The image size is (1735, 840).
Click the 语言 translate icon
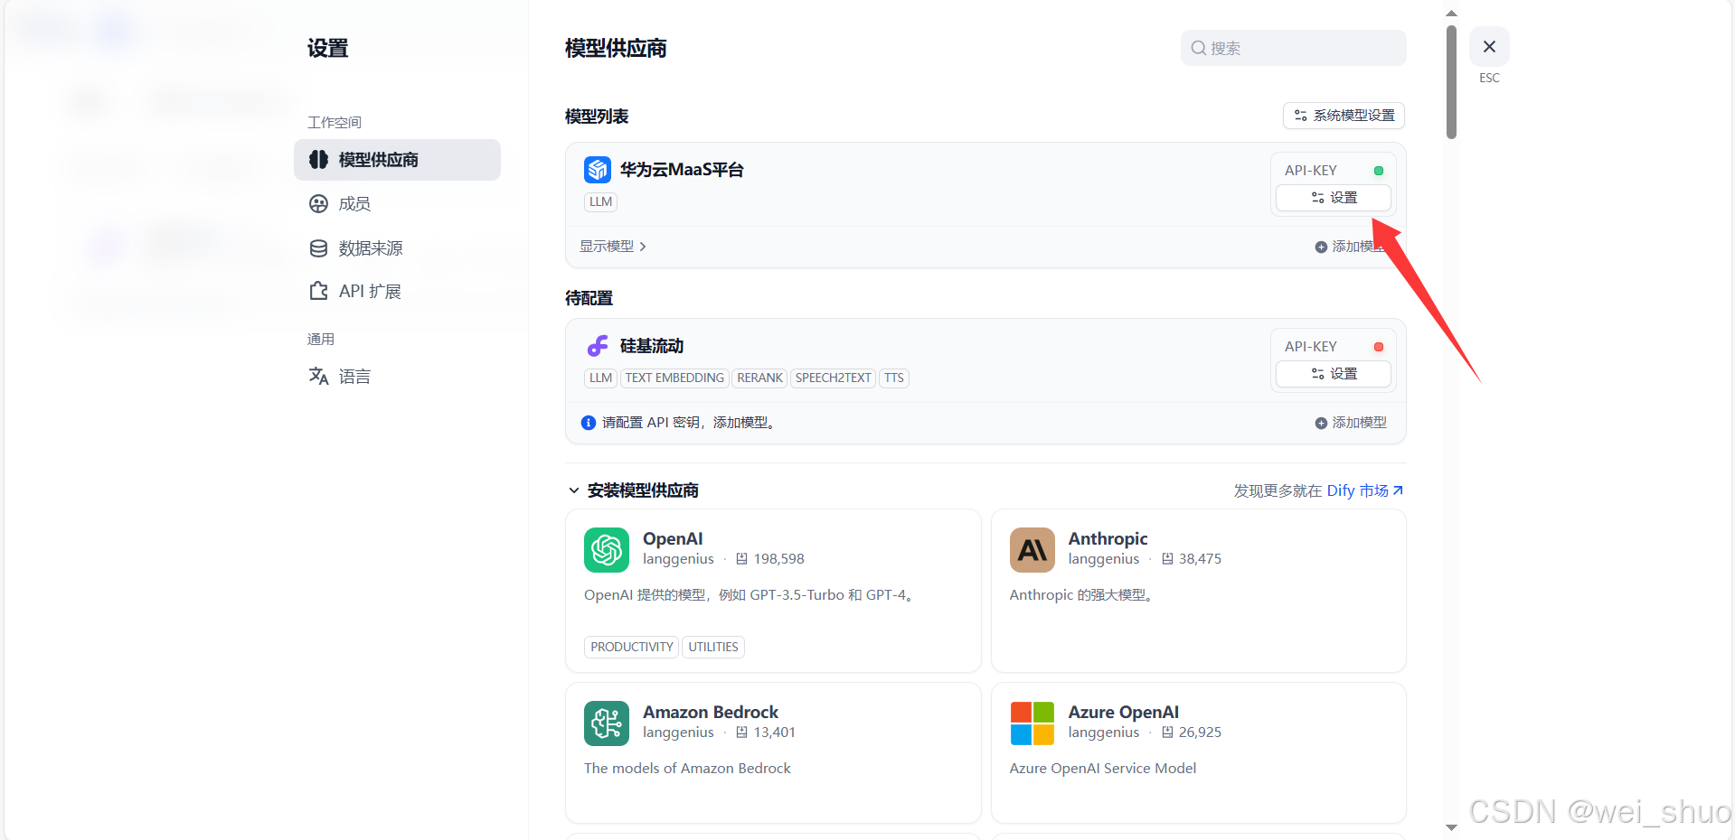click(x=318, y=376)
